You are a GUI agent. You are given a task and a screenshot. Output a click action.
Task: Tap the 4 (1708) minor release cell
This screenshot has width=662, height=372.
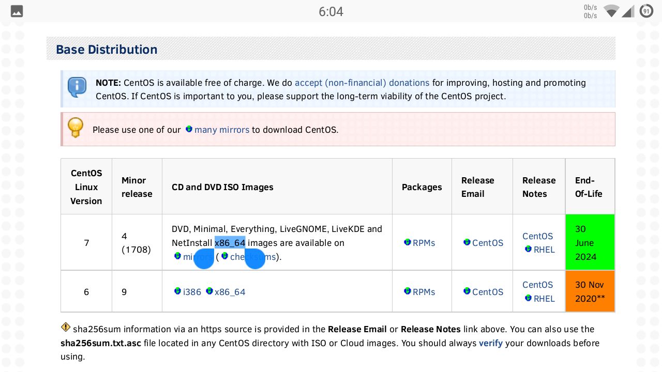136,243
